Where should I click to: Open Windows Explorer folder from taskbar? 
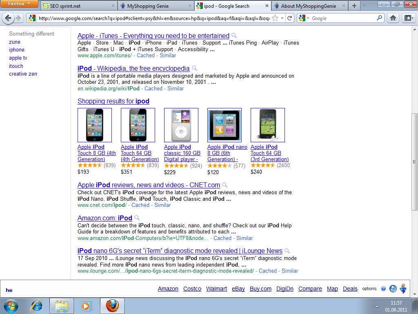tap(62, 306)
